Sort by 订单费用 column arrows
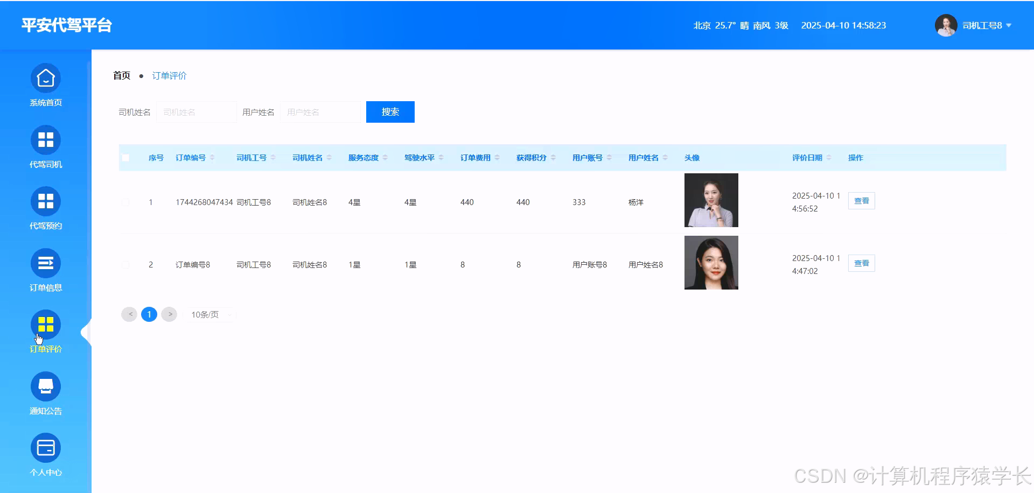The image size is (1034, 493). 497,158
